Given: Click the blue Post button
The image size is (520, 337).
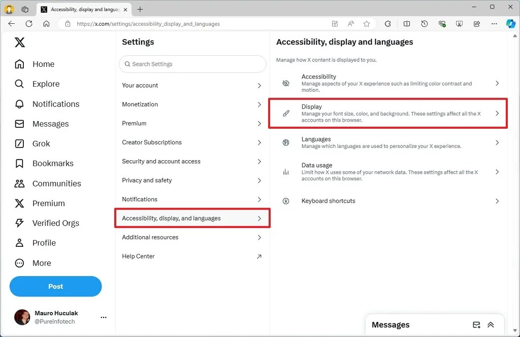Looking at the screenshot, I should point(55,286).
